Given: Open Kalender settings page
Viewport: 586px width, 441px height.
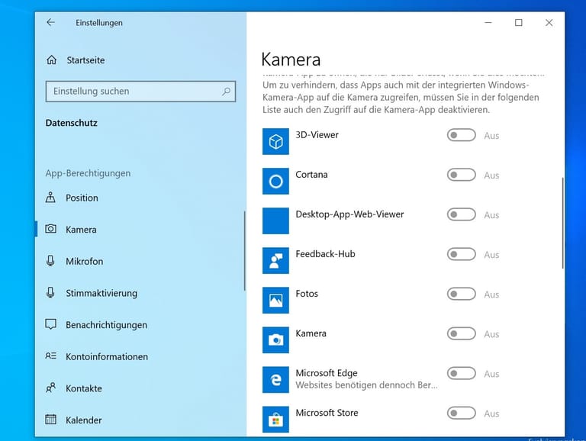Looking at the screenshot, I should [x=140, y=420].
